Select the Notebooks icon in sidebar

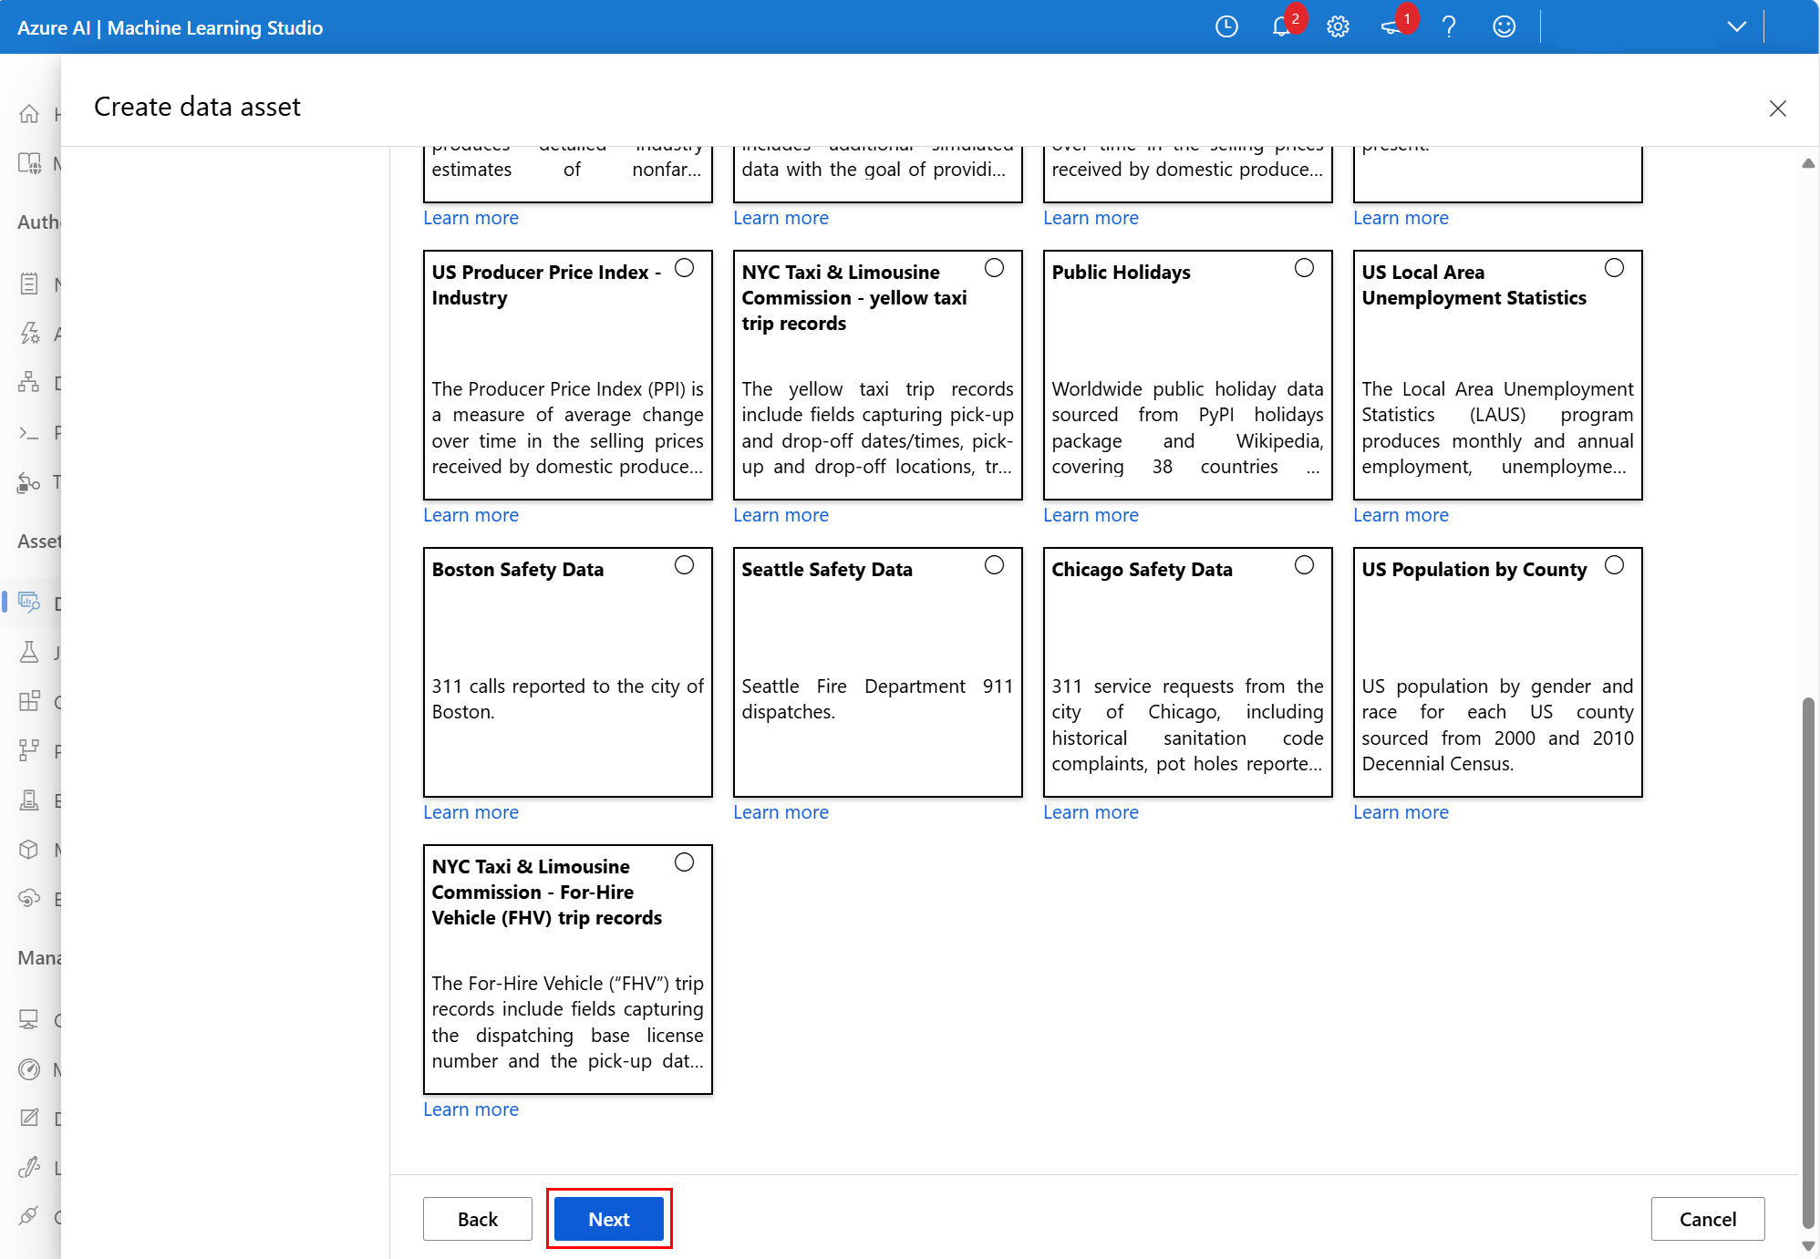click(29, 284)
